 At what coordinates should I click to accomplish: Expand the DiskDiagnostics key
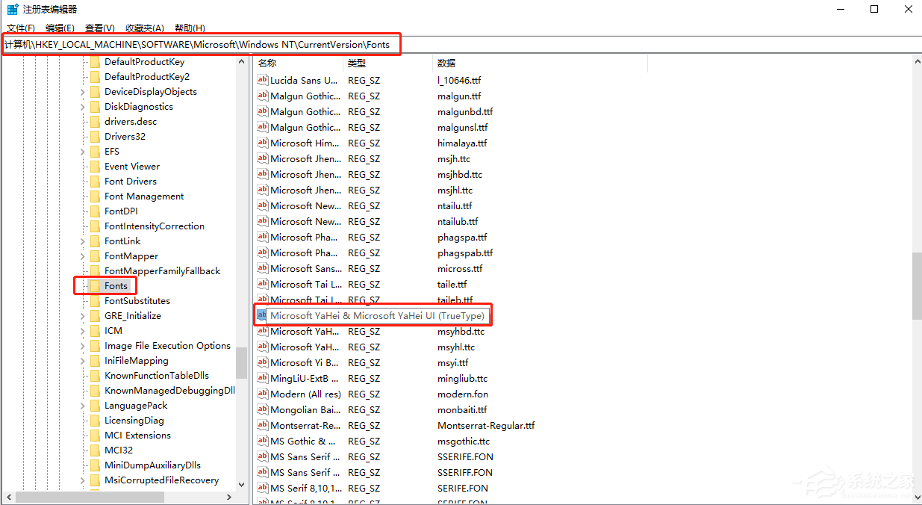click(81, 106)
